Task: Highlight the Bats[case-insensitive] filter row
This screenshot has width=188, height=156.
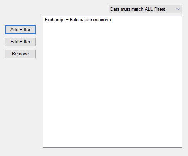Action: (79, 20)
